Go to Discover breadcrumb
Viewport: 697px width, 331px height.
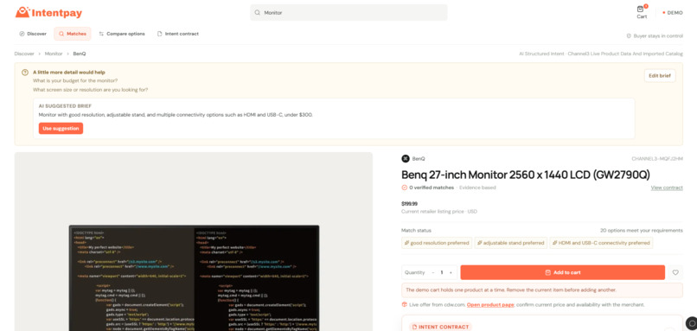[x=24, y=54]
